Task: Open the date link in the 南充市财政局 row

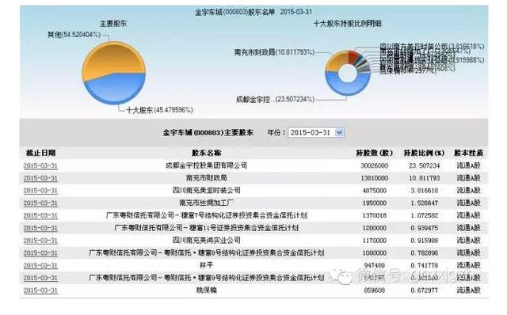Action: 40,178
